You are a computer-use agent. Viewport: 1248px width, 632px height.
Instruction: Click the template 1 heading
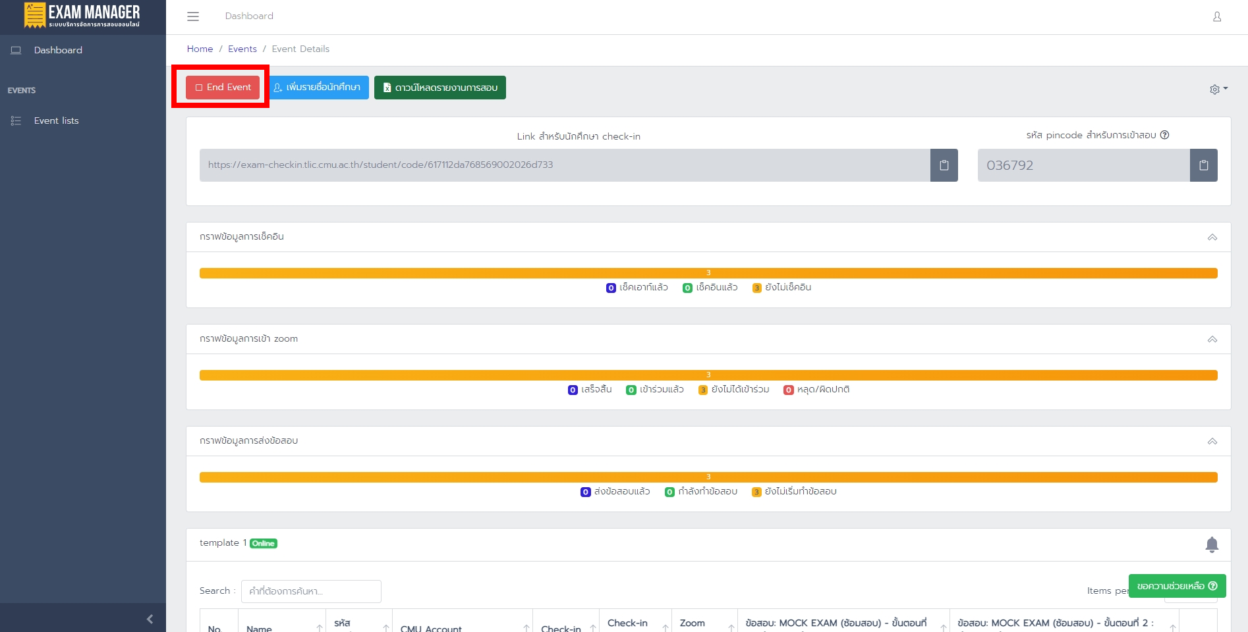coord(223,543)
